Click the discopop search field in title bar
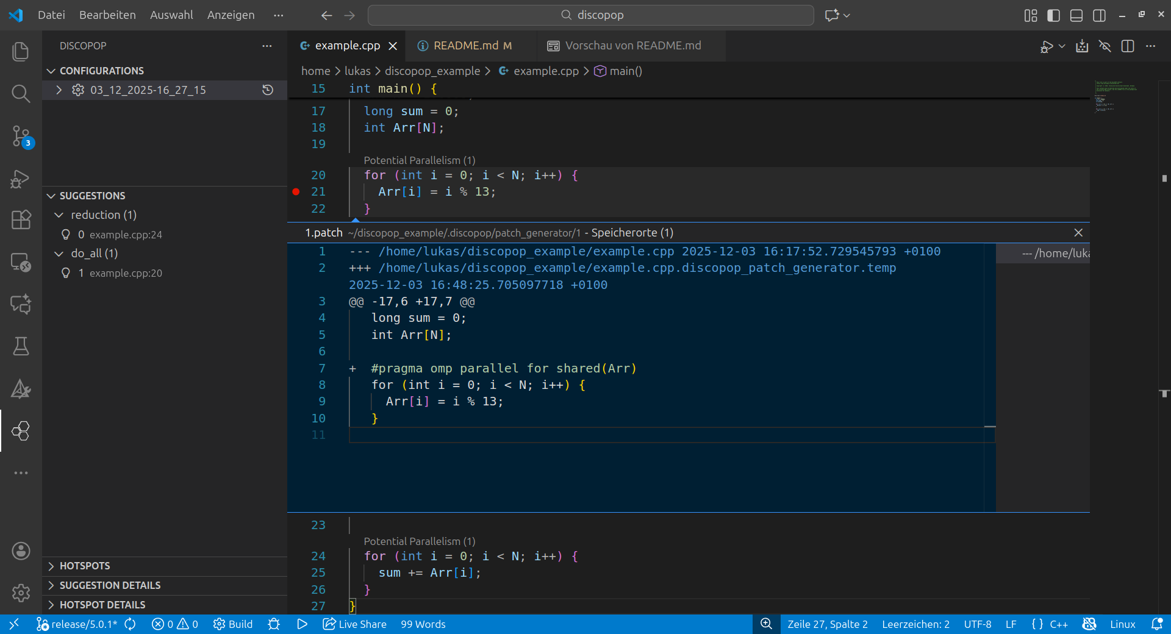 point(590,15)
